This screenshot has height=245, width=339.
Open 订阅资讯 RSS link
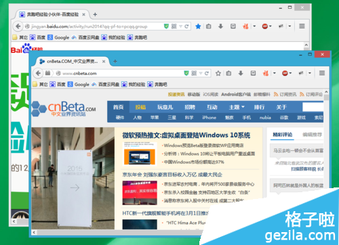point(285,94)
